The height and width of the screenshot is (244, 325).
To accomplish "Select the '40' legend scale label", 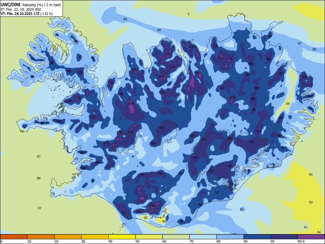I will (110, 241).
